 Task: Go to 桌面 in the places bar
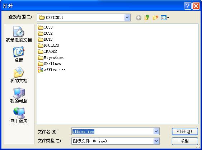19,55
